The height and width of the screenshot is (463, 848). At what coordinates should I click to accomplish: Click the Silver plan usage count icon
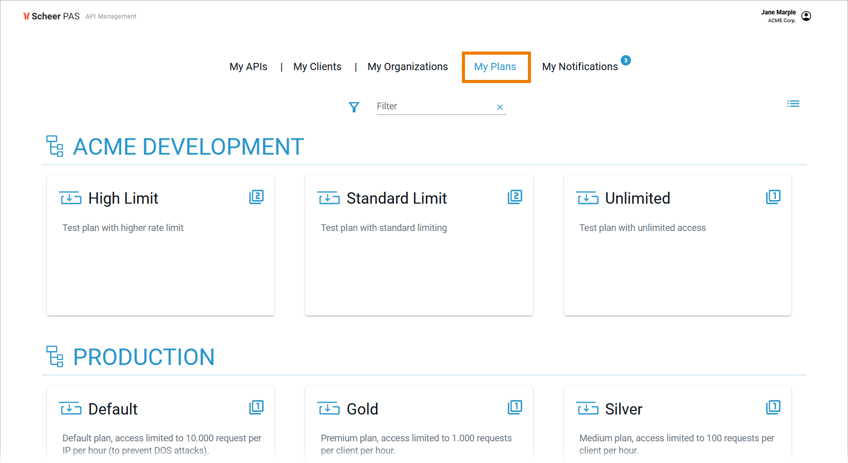773,407
